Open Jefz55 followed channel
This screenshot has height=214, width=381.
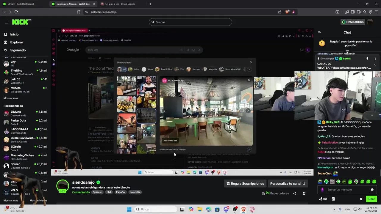pyautogui.click(x=25, y=81)
